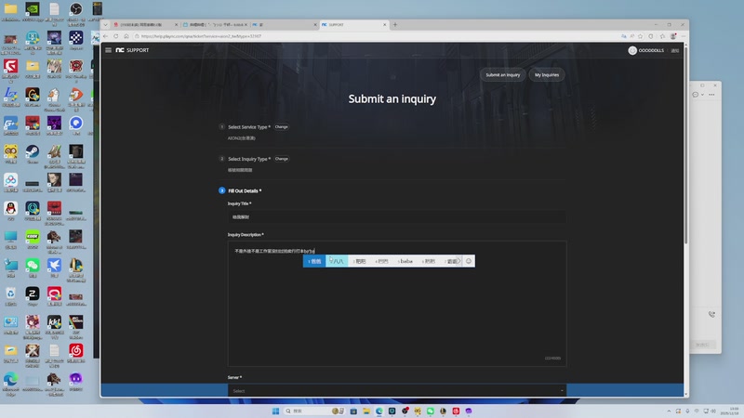The width and height of the screenshot is (744, 418).
Task: Open Microsoft Edge from the taskbar
Action: (x=379, y=411)
